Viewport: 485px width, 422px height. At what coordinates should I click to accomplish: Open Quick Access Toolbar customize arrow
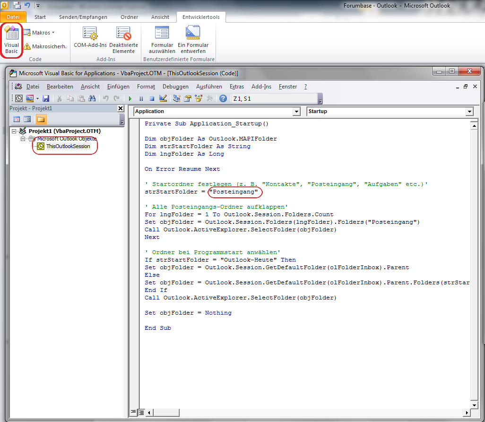(x=38, y=6)
